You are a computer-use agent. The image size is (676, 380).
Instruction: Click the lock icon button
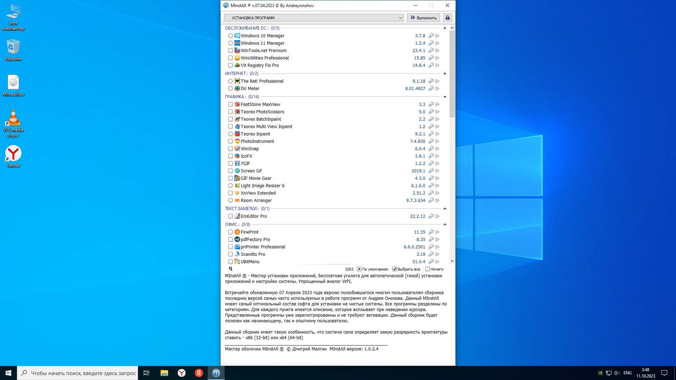(447, 18)
